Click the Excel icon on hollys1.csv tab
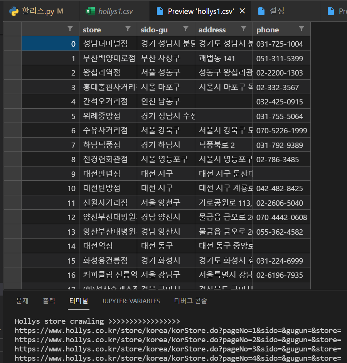Screen dimensions: 347x363 [90, 11]
